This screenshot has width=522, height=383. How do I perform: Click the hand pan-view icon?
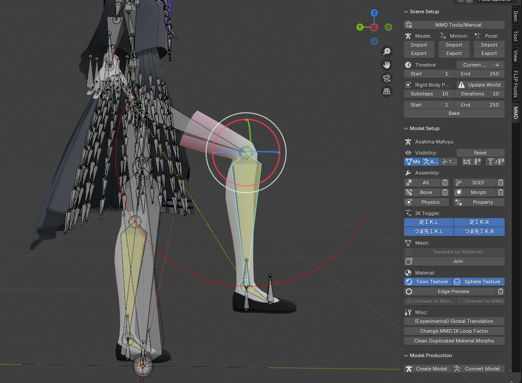click(387, 65)
